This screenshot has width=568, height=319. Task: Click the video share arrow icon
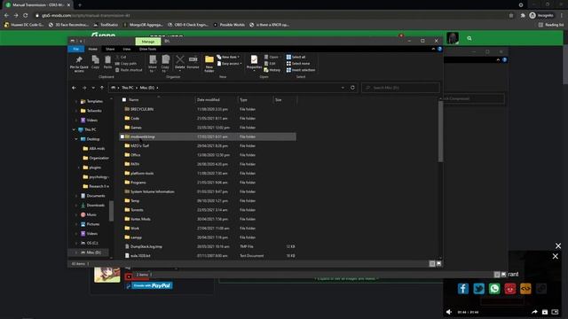click(534, 312)
